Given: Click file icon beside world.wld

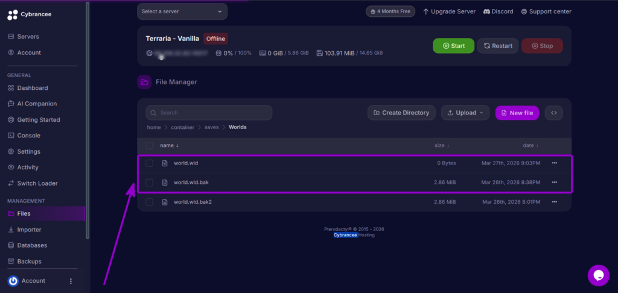Looking at the screenshot, I should [x=165, y=163].
